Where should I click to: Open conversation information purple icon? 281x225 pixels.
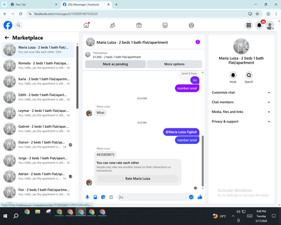pos(198,42)
